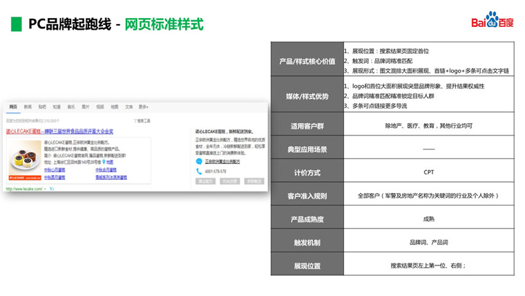Expand the 更多» tab menu

144,107
